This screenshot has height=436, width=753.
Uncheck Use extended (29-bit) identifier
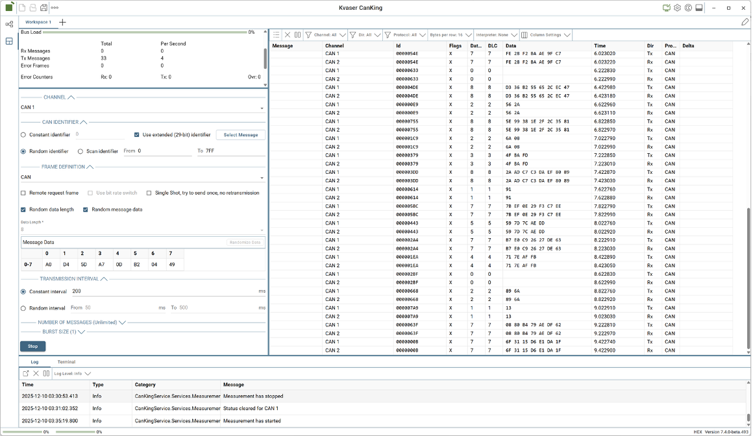click(x=137, y=135)
